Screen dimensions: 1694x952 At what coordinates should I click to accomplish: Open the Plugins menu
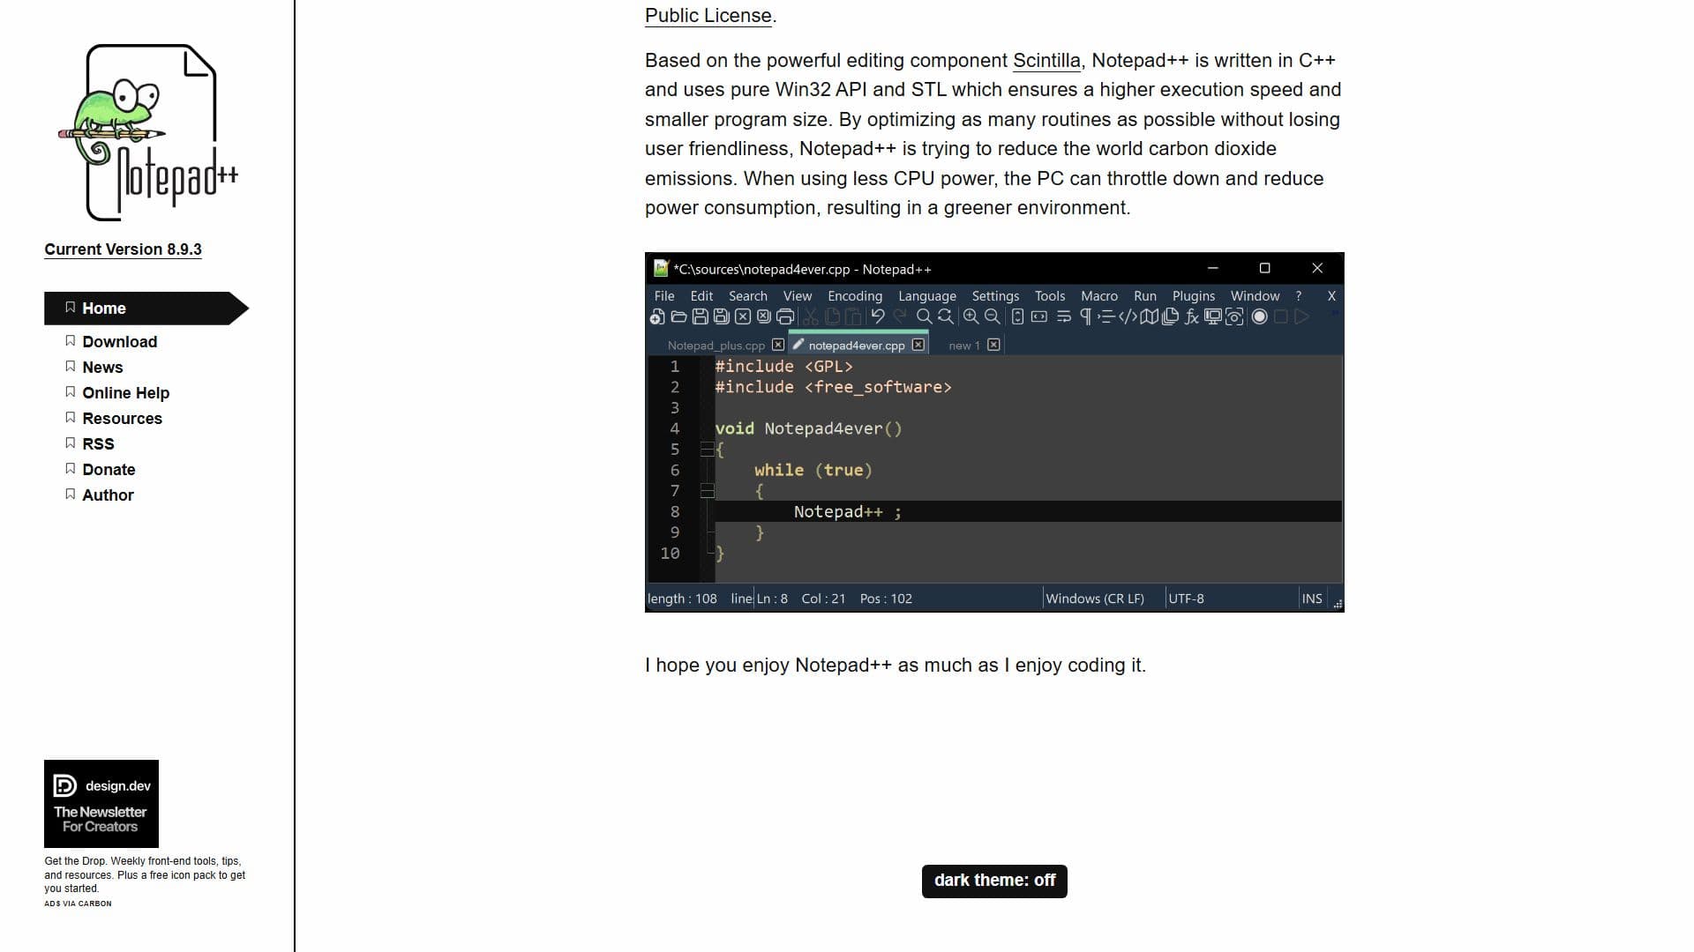(1194, 296)
